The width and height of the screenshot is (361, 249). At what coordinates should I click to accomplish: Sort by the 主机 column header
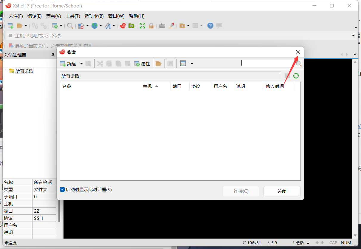[x=156, y=86]
